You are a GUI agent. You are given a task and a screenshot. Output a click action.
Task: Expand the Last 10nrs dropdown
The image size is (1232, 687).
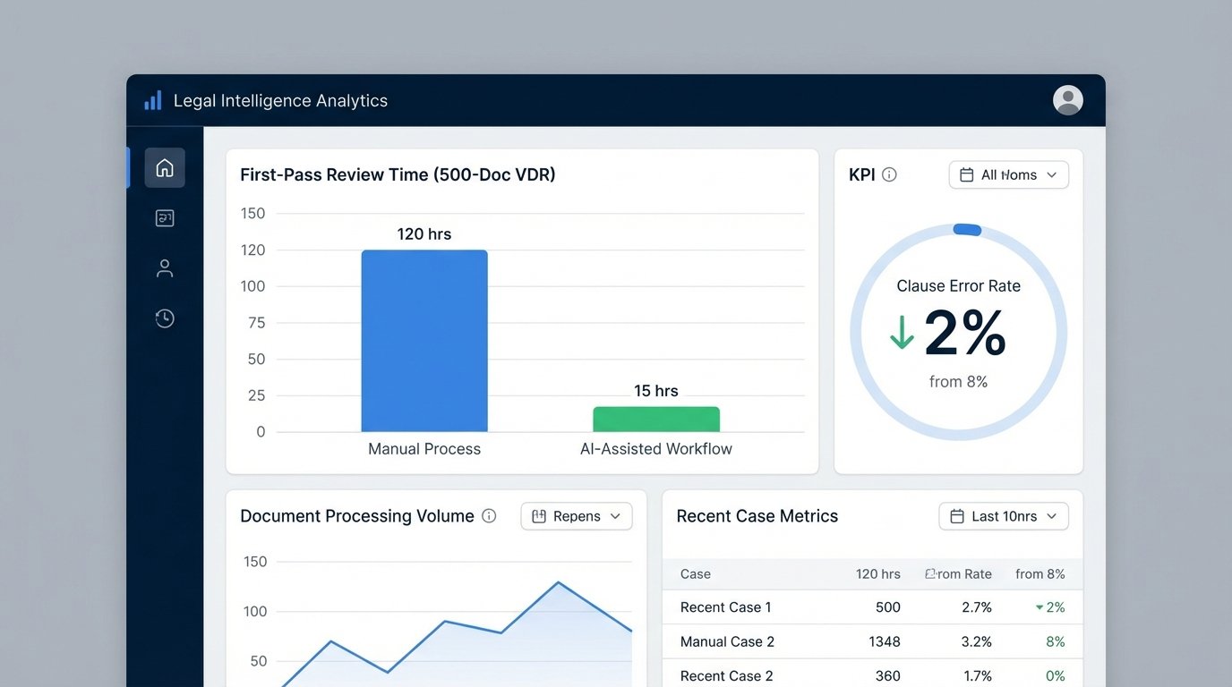1004,516
